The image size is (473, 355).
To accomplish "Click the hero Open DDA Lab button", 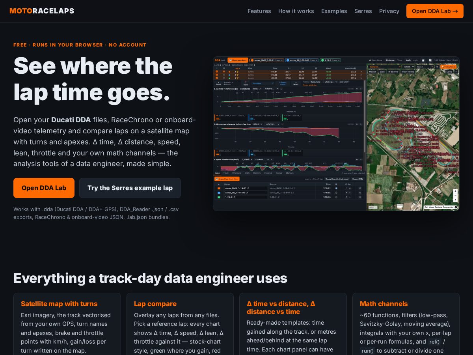I will pyautogui.click(x=44, y=188).
